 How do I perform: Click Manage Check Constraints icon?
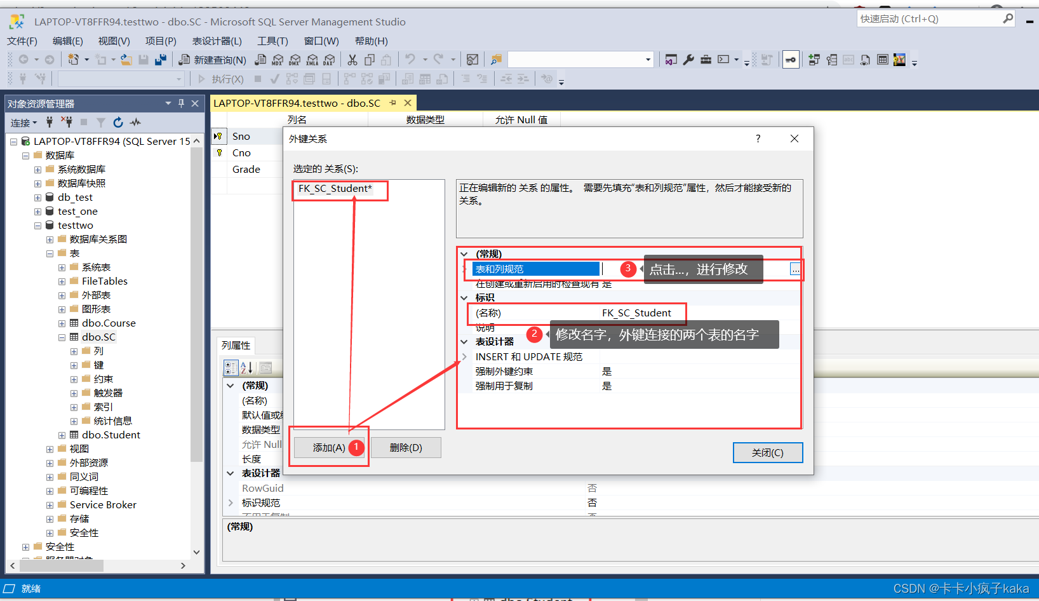tap(882, 60)
